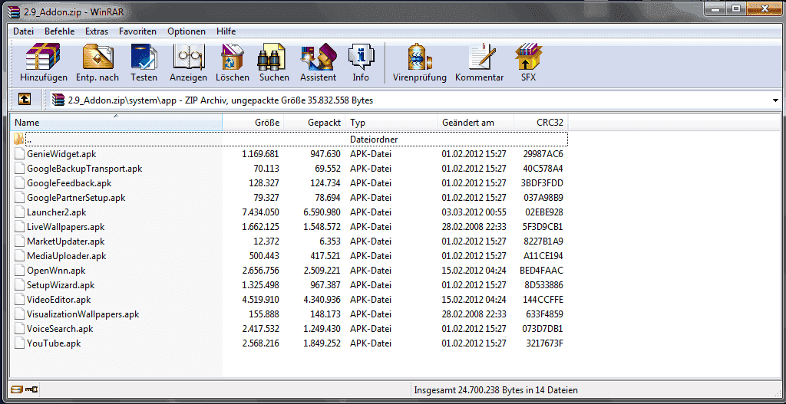Maximize the WinRAR window

(x=735, y=8)
